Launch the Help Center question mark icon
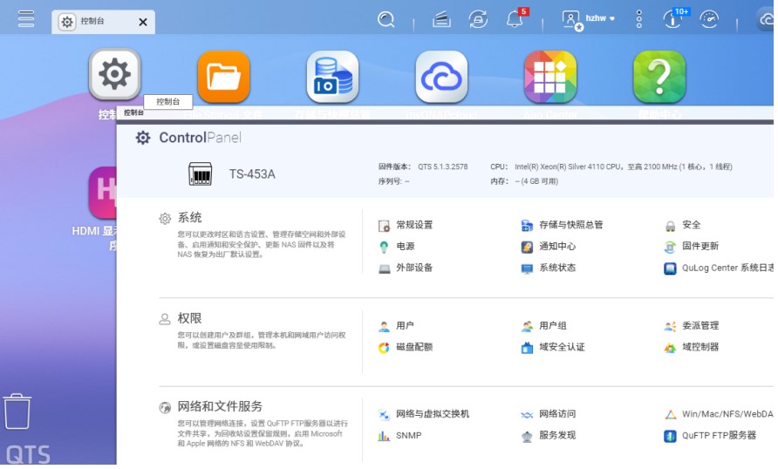Screen dimensions: 778x469 (659, 77)
